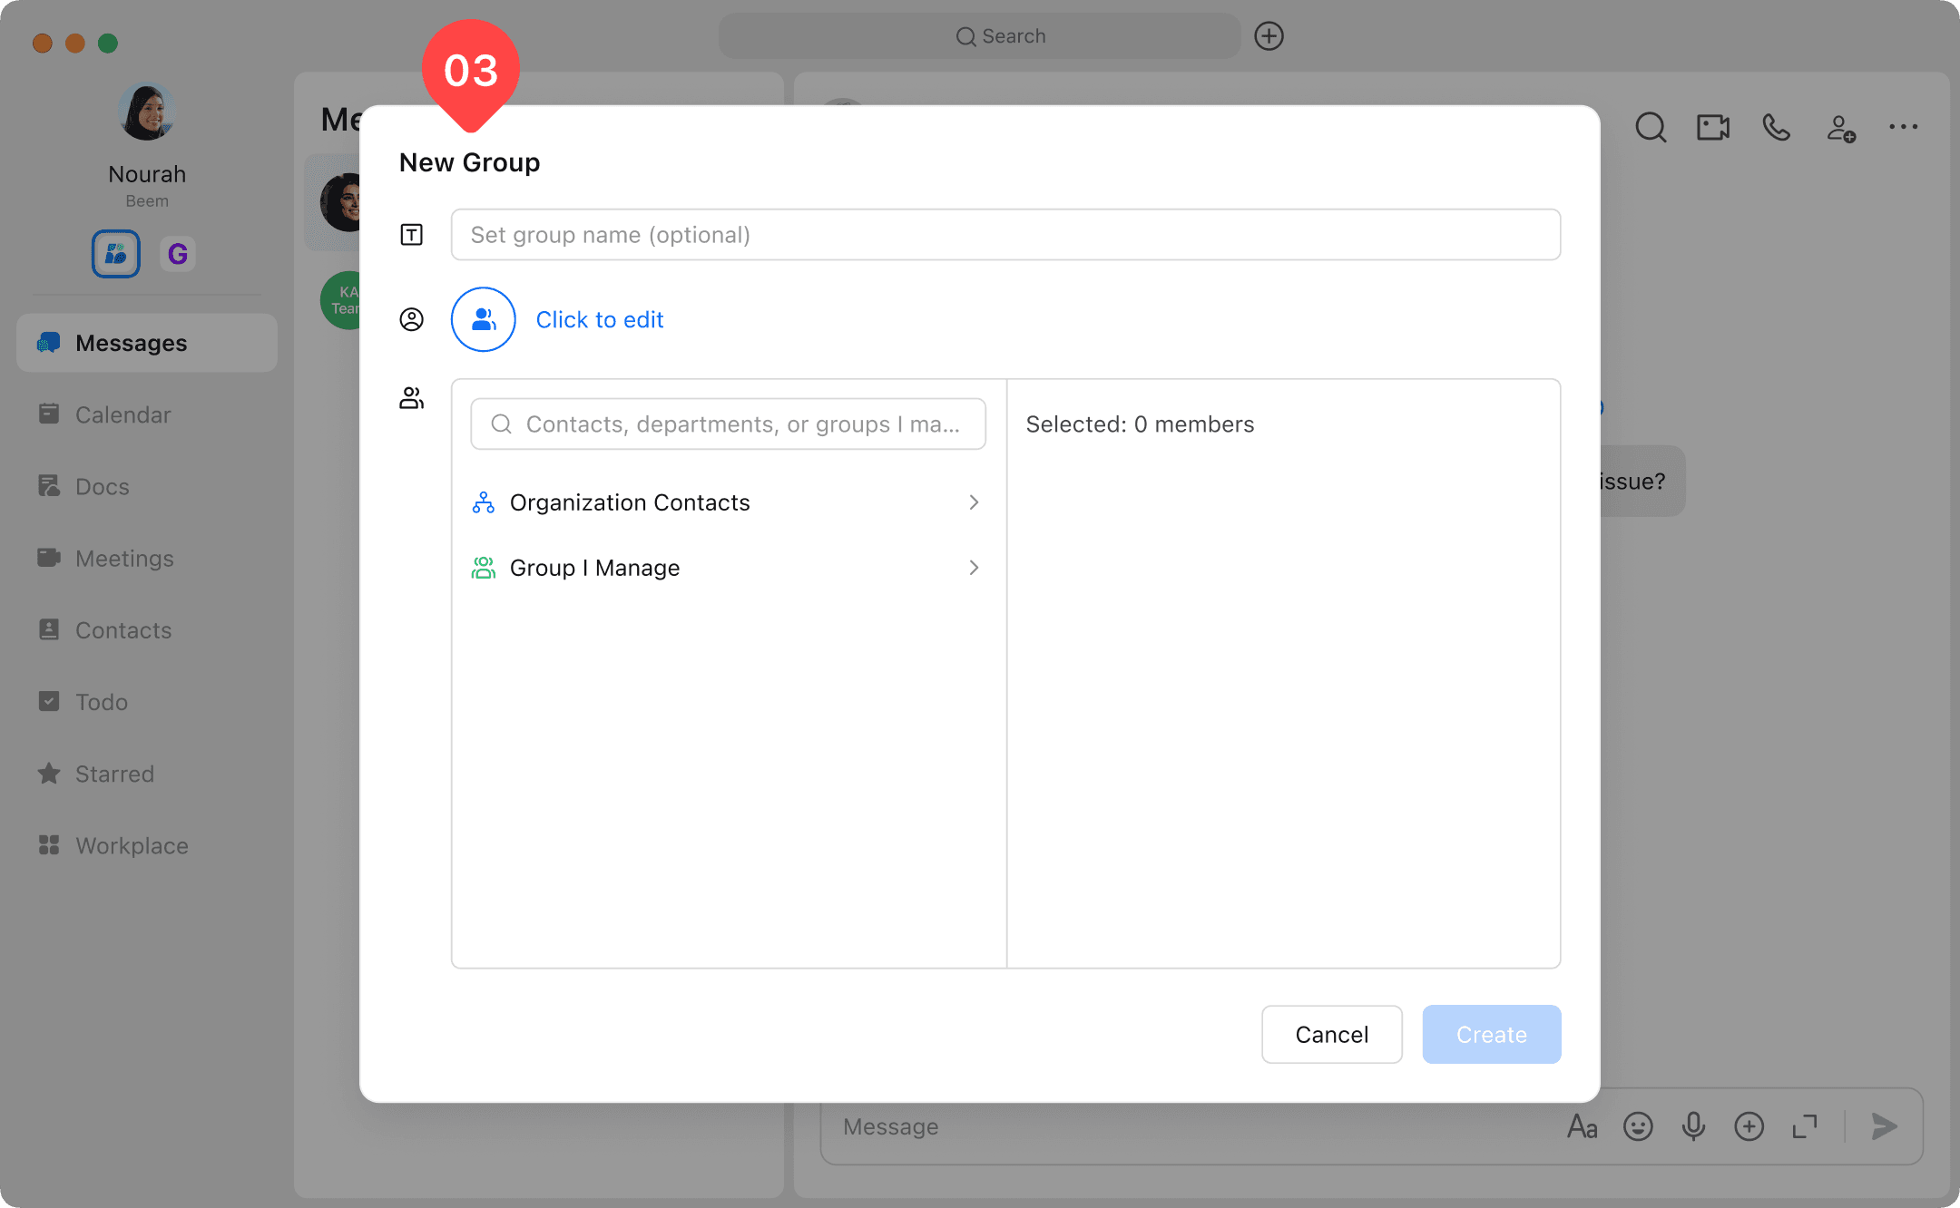Click the microphone voice message icon
Viewport: 1960px width, 1208px height.
tap(1693, 1126)
